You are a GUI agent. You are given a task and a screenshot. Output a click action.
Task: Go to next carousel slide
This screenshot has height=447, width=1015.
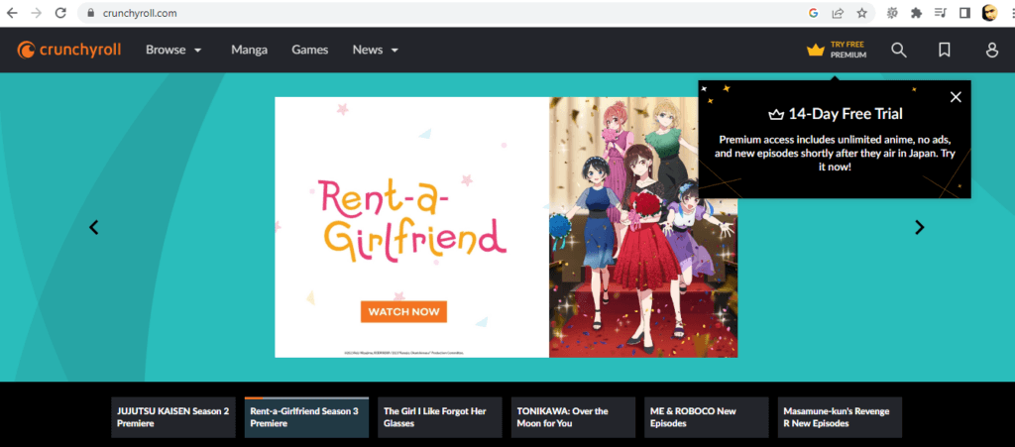(x=919, y=227)
